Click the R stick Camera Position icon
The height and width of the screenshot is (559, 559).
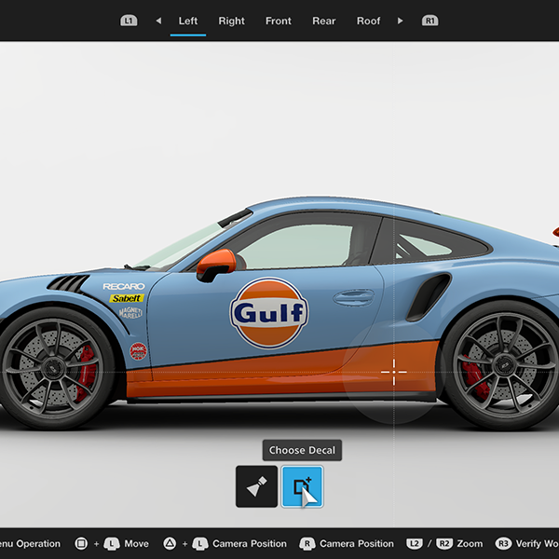[307, 544]
